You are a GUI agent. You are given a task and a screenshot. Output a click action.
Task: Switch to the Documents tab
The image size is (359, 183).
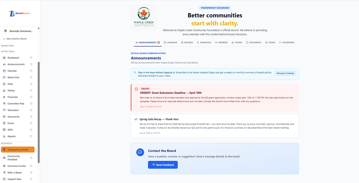point(254,42)
